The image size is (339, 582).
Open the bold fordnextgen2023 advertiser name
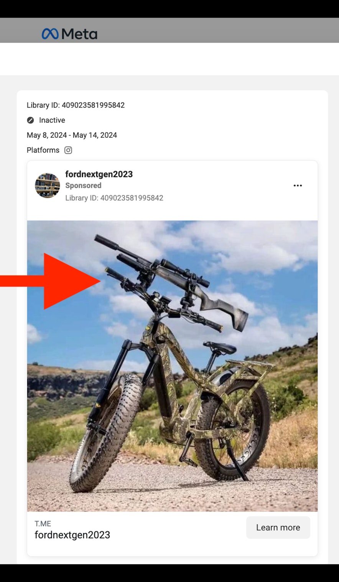(99, 174)
